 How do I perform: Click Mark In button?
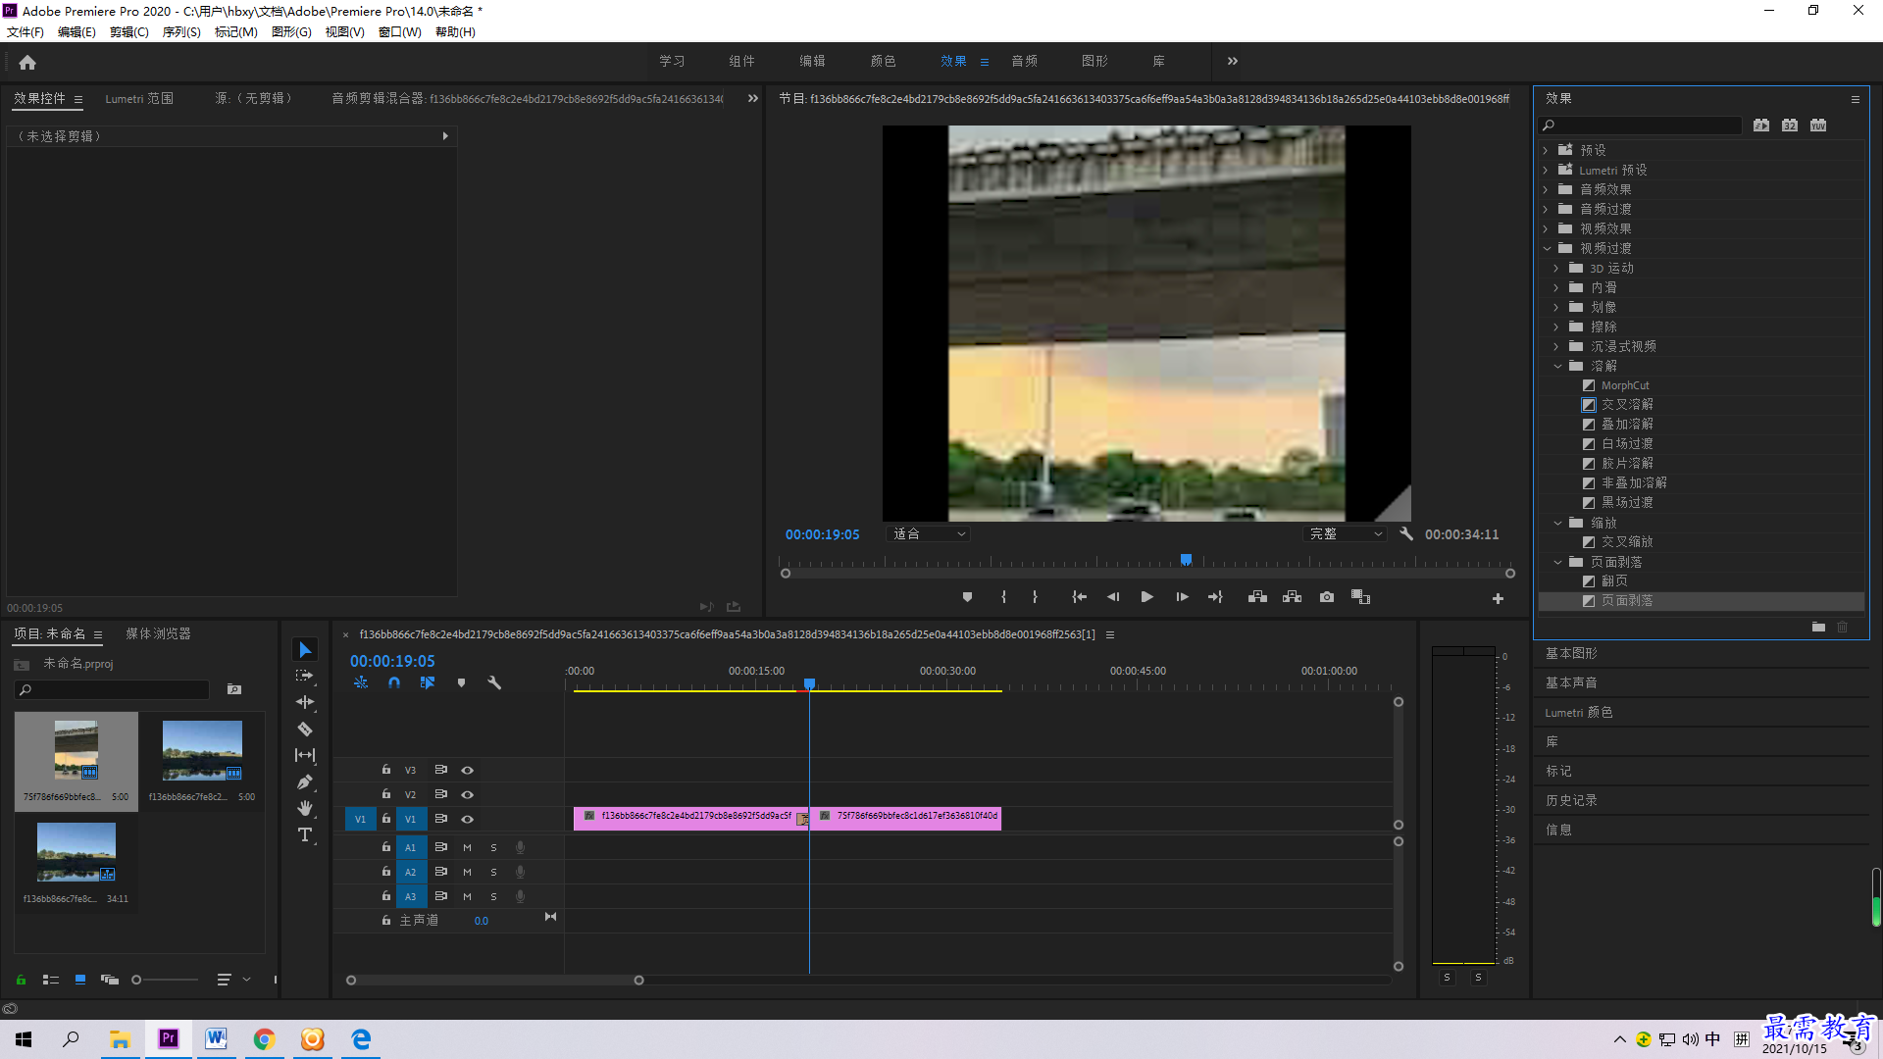[1003, 597]
